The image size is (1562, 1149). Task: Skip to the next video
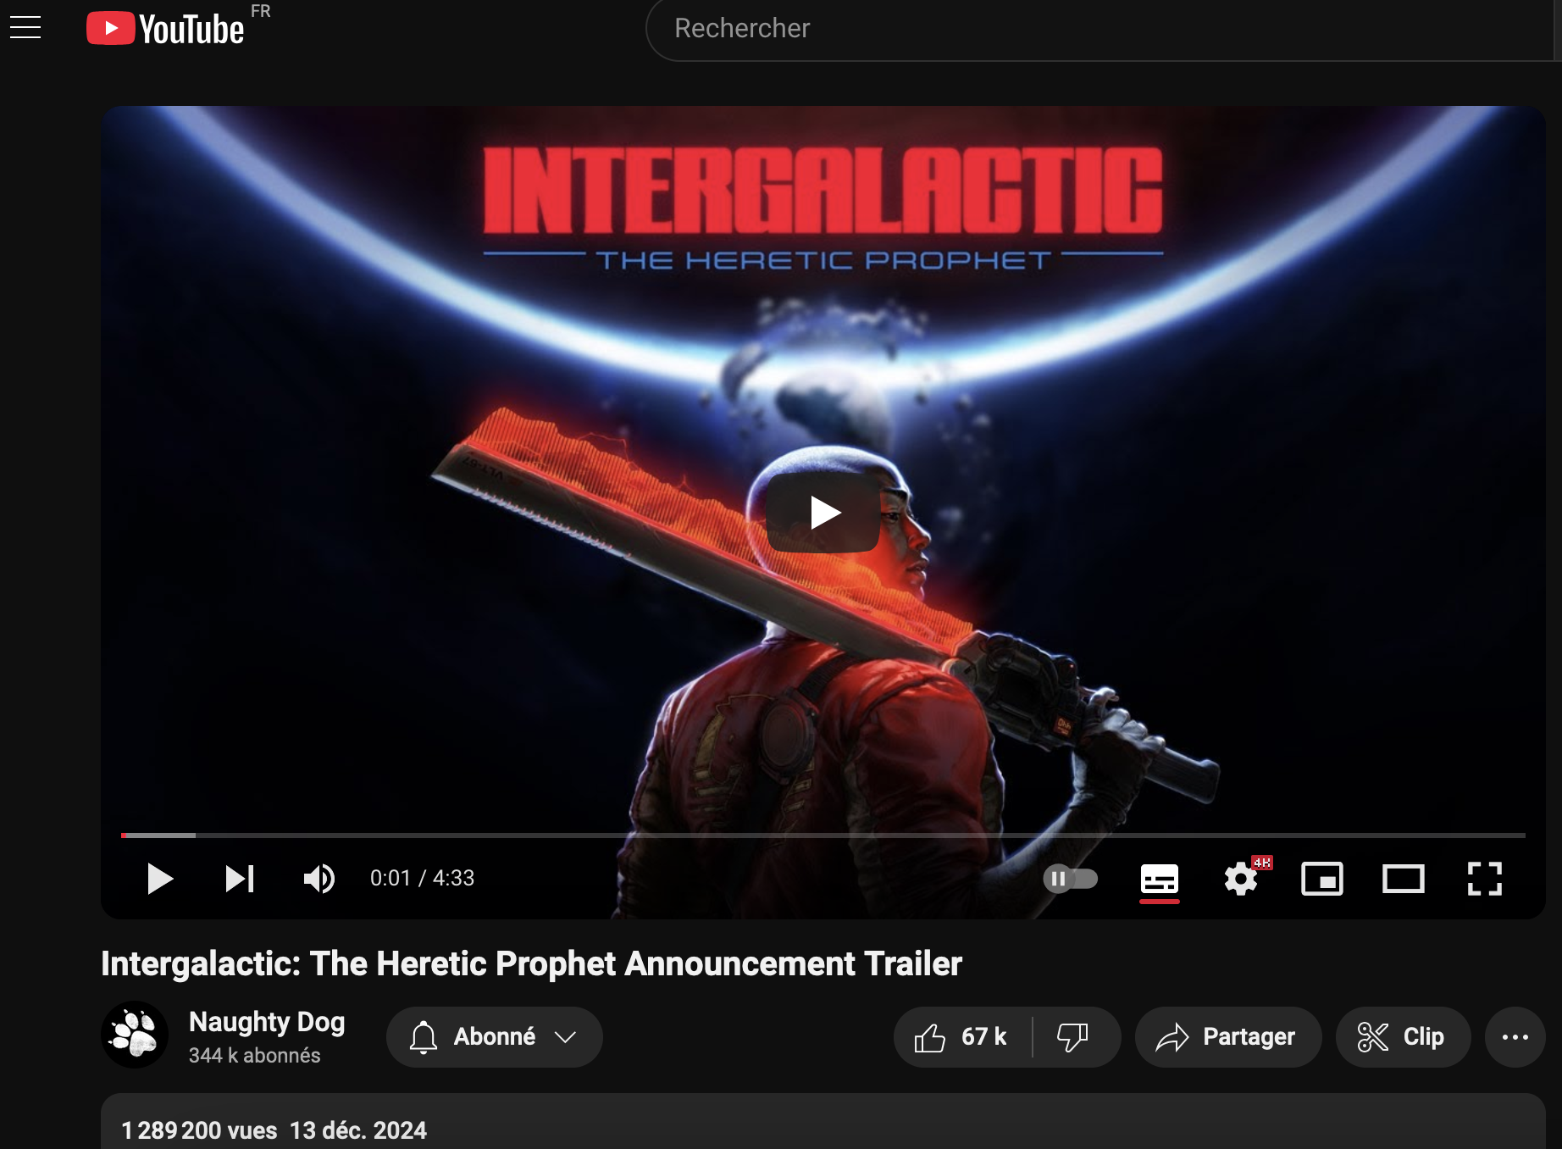[240, 879]
